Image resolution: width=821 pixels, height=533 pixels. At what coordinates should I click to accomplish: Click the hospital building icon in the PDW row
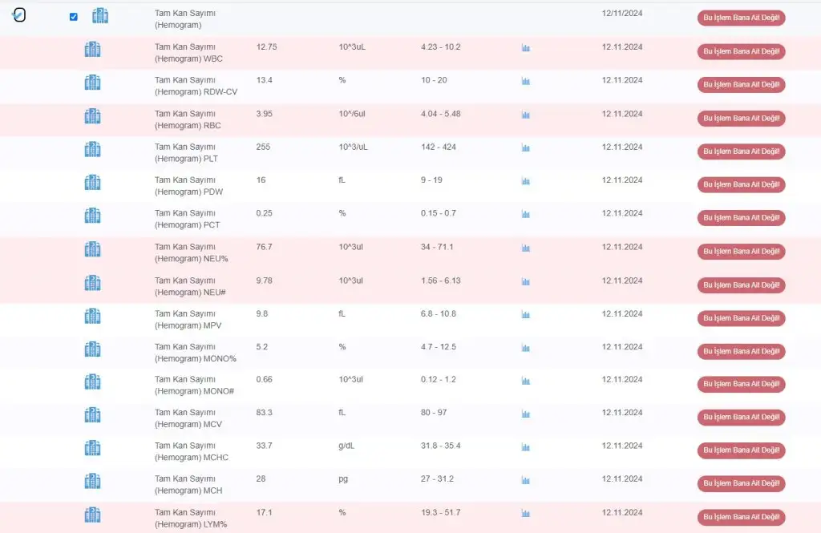tap(92, 183)
